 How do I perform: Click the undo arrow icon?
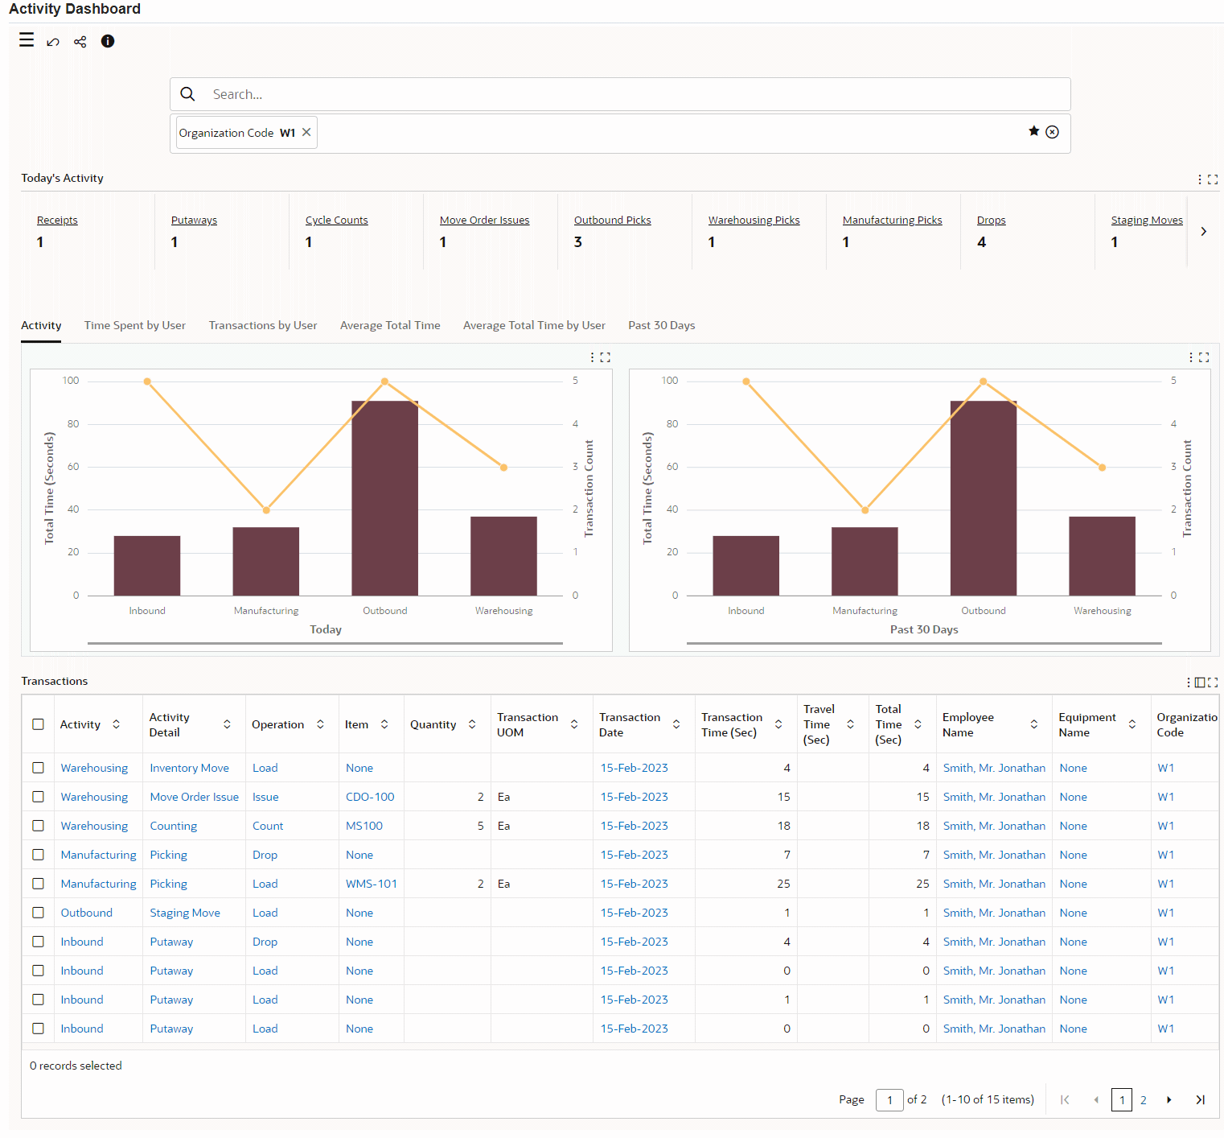click(53, 42)
